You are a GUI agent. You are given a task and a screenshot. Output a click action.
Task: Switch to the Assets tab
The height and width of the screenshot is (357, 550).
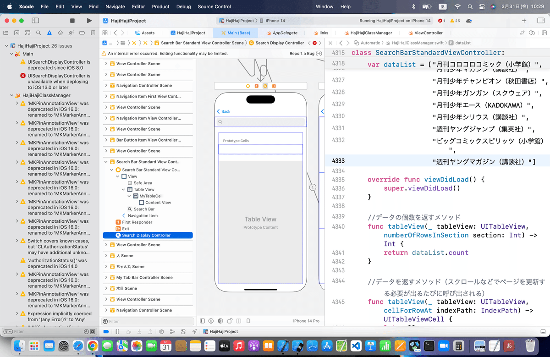pos(145,33)
